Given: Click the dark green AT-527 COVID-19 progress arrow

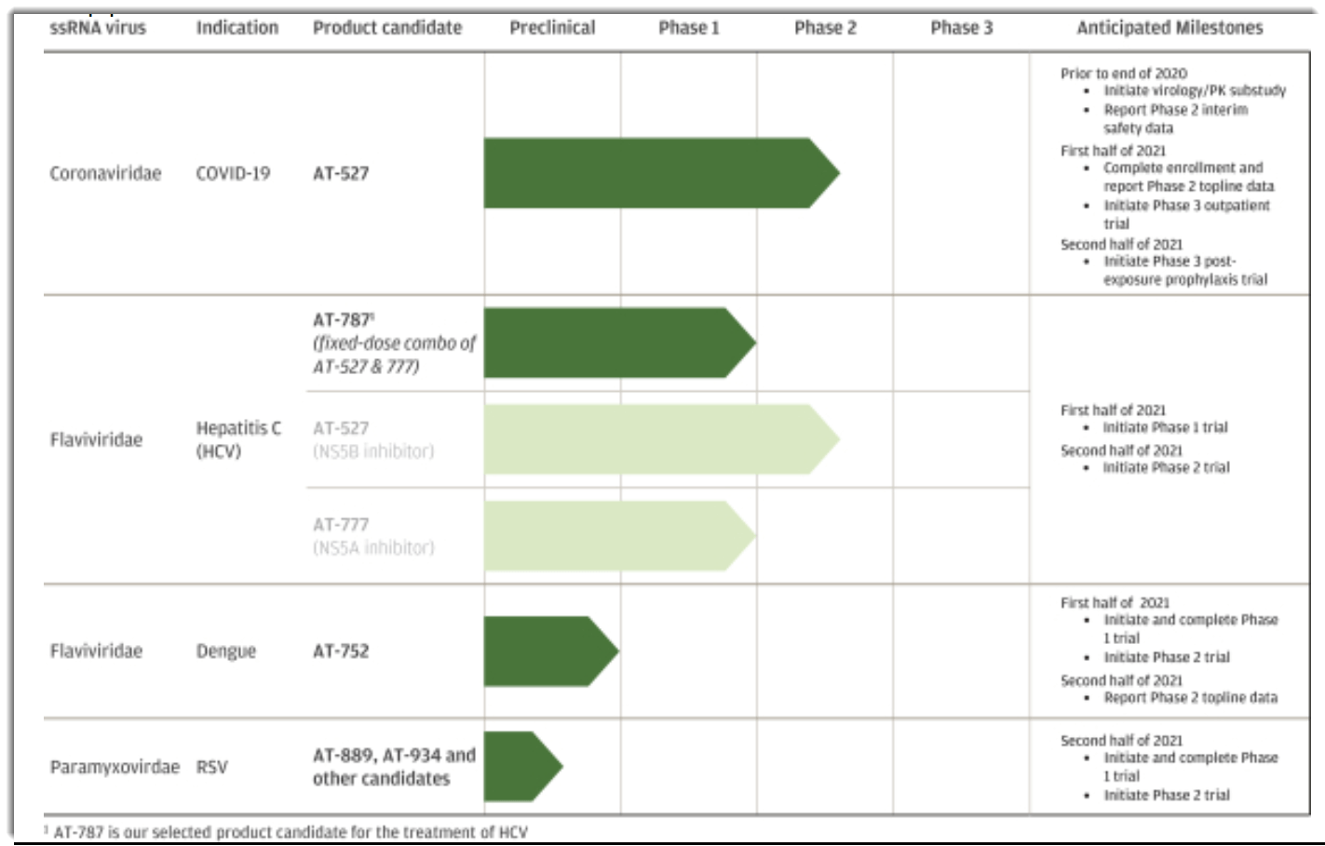Looking at the screenshot, I should tap(652, 173).
